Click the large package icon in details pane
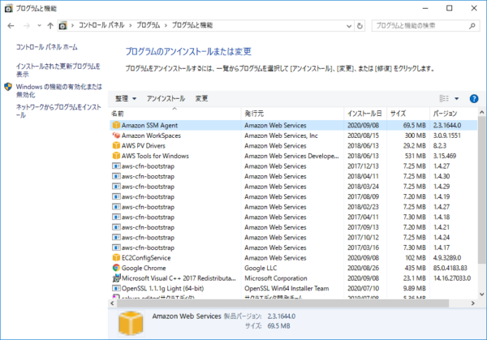Image resolution: width=487 pixels, height=340 pixels. (131, 324)
